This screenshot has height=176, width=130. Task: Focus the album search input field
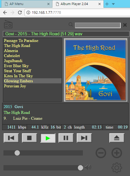(98, 25)
